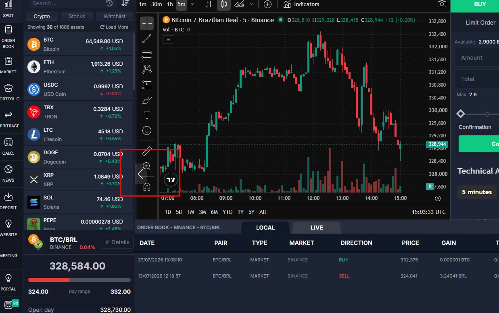The image size is (499, 313).
Task: Select the brush drawing tool
Action: (x=147, y=100)
